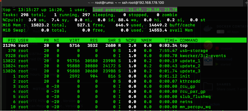This screenshot has height=111, width=248.
Task: Click the highlighted load average text
Action: click(x=135, y=10)
